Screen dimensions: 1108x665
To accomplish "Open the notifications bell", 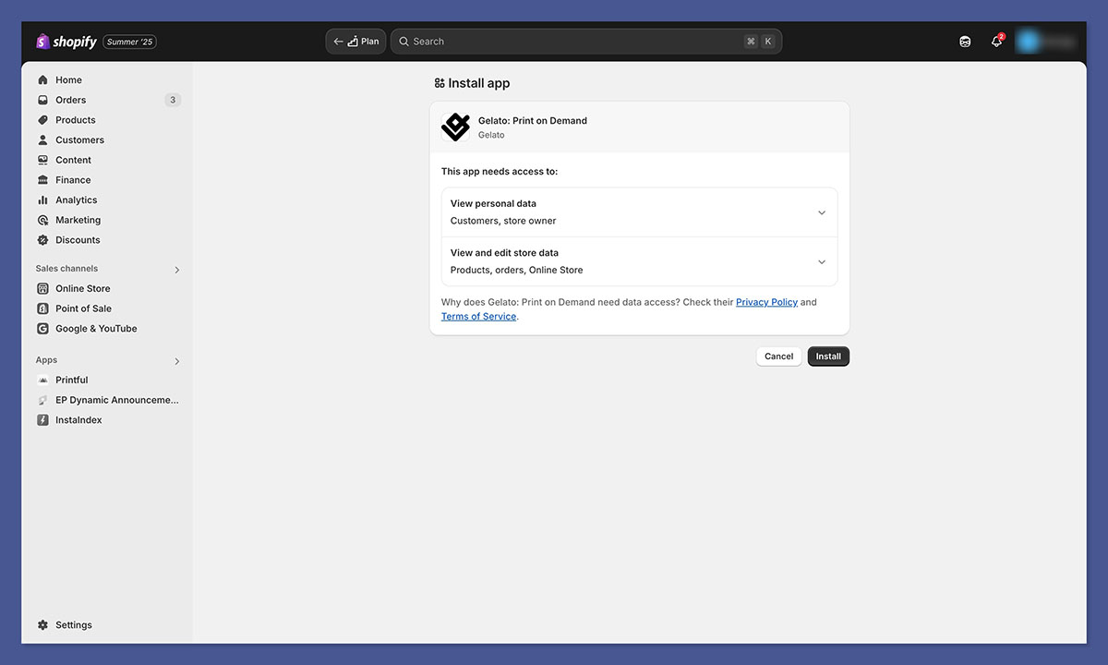I will (x=996, y=42).
